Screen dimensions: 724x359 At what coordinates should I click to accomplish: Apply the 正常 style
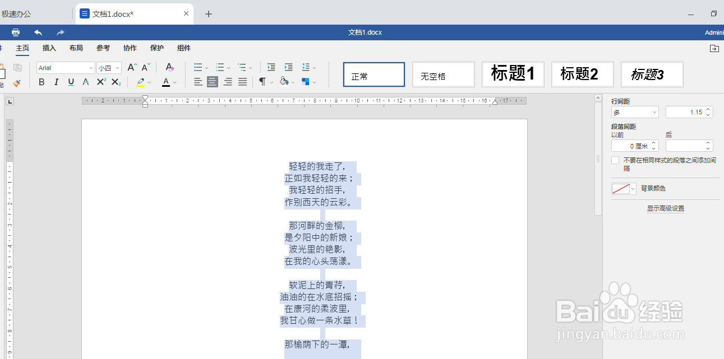(x=374, y=74)
